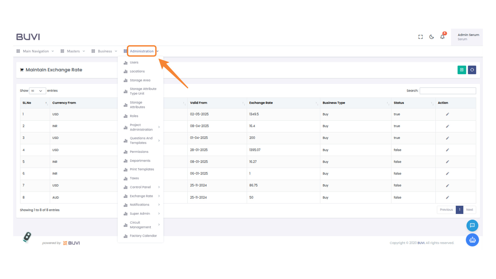Screen dimensions: 496x279
Task: Edit the AUD row pencil icon
Action: pos(447,197)
